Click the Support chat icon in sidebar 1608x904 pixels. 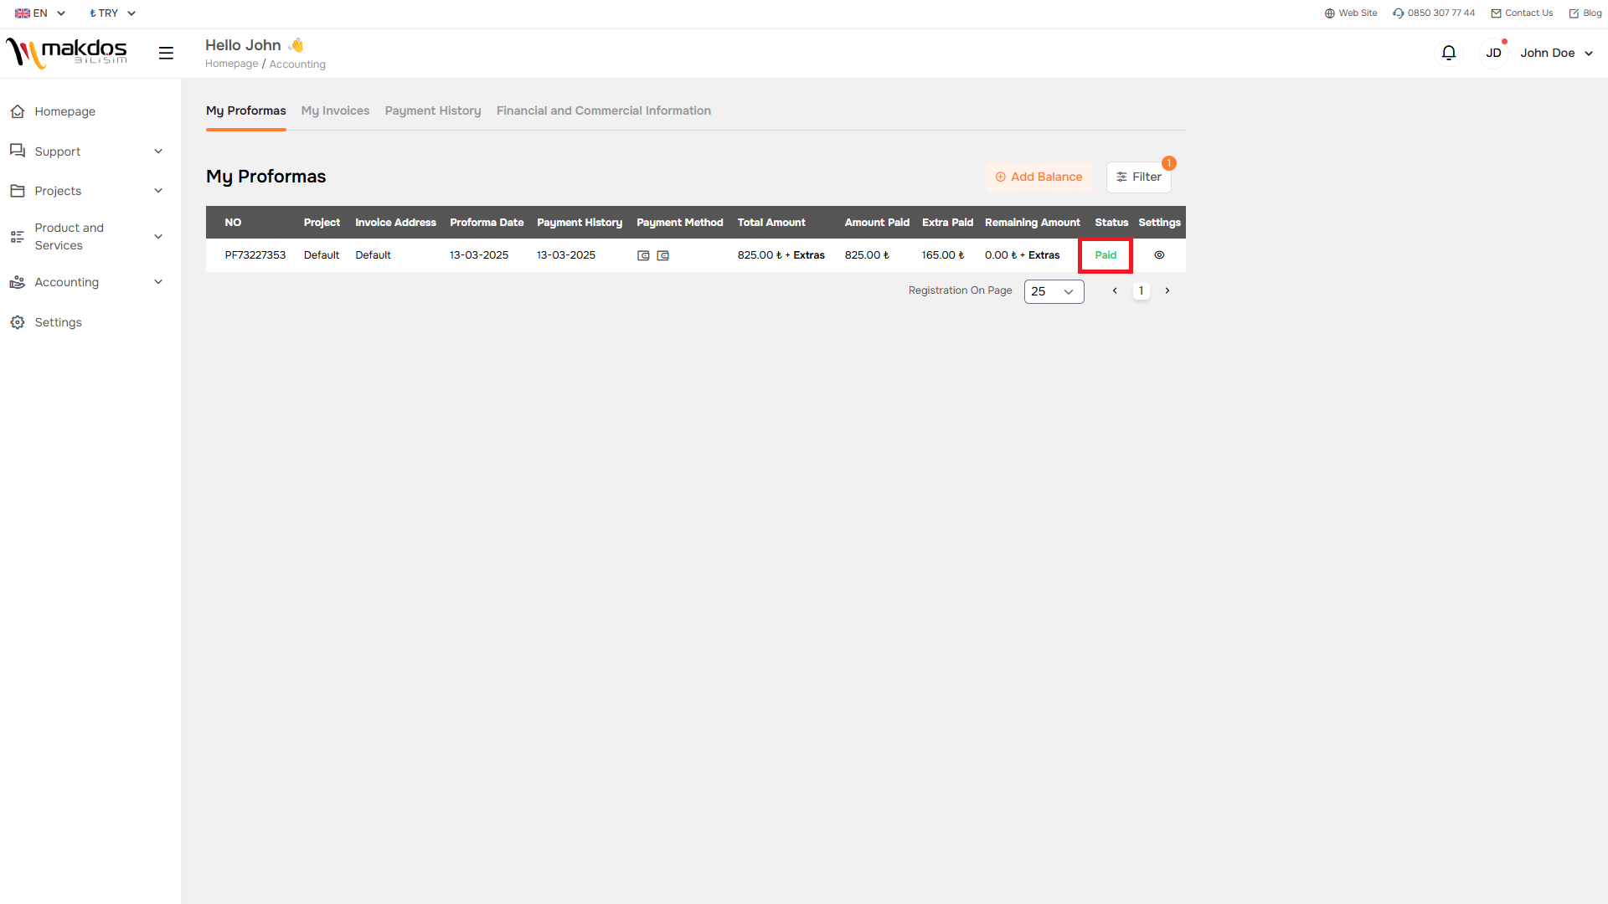[18, 151]
